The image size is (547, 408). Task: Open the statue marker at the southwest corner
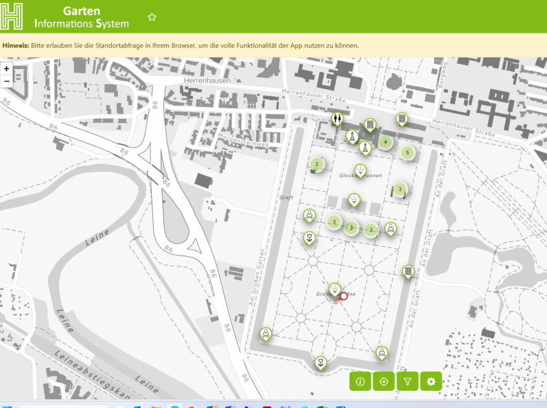(267, 333)
